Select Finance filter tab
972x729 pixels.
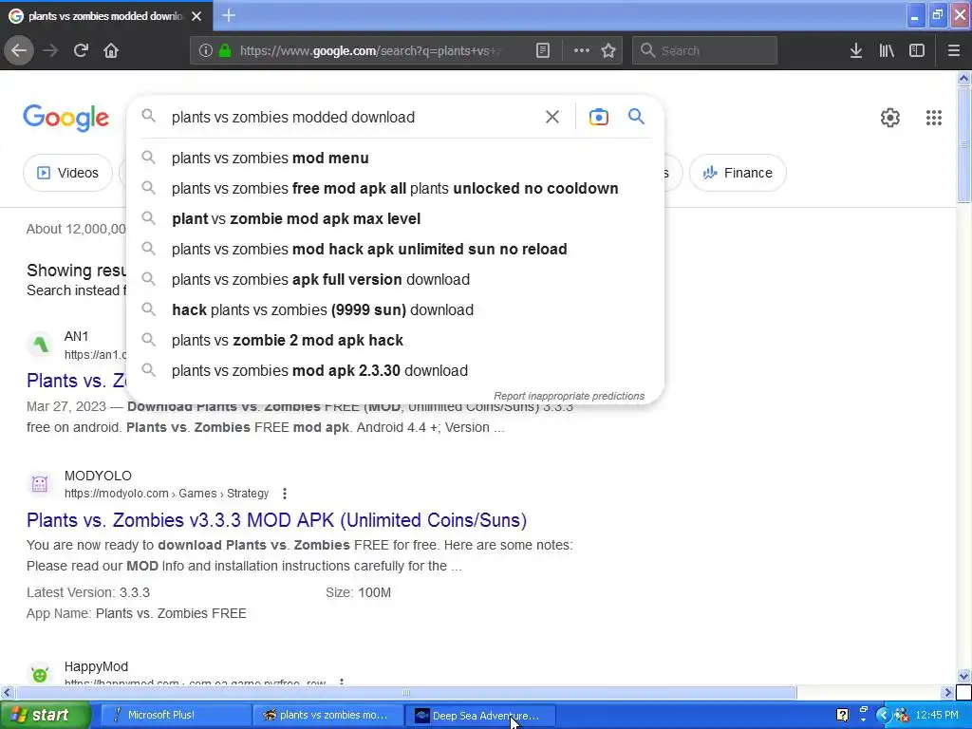tap(738, 173)
